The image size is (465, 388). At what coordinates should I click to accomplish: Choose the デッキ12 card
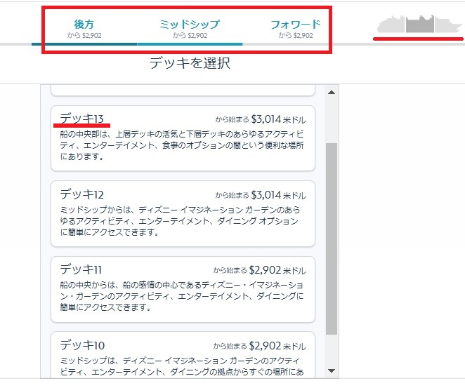pos(183,213)
